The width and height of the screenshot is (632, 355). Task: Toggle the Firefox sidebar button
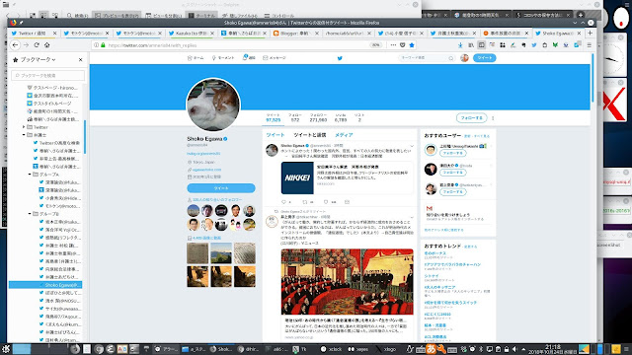[x=481, y=45]
